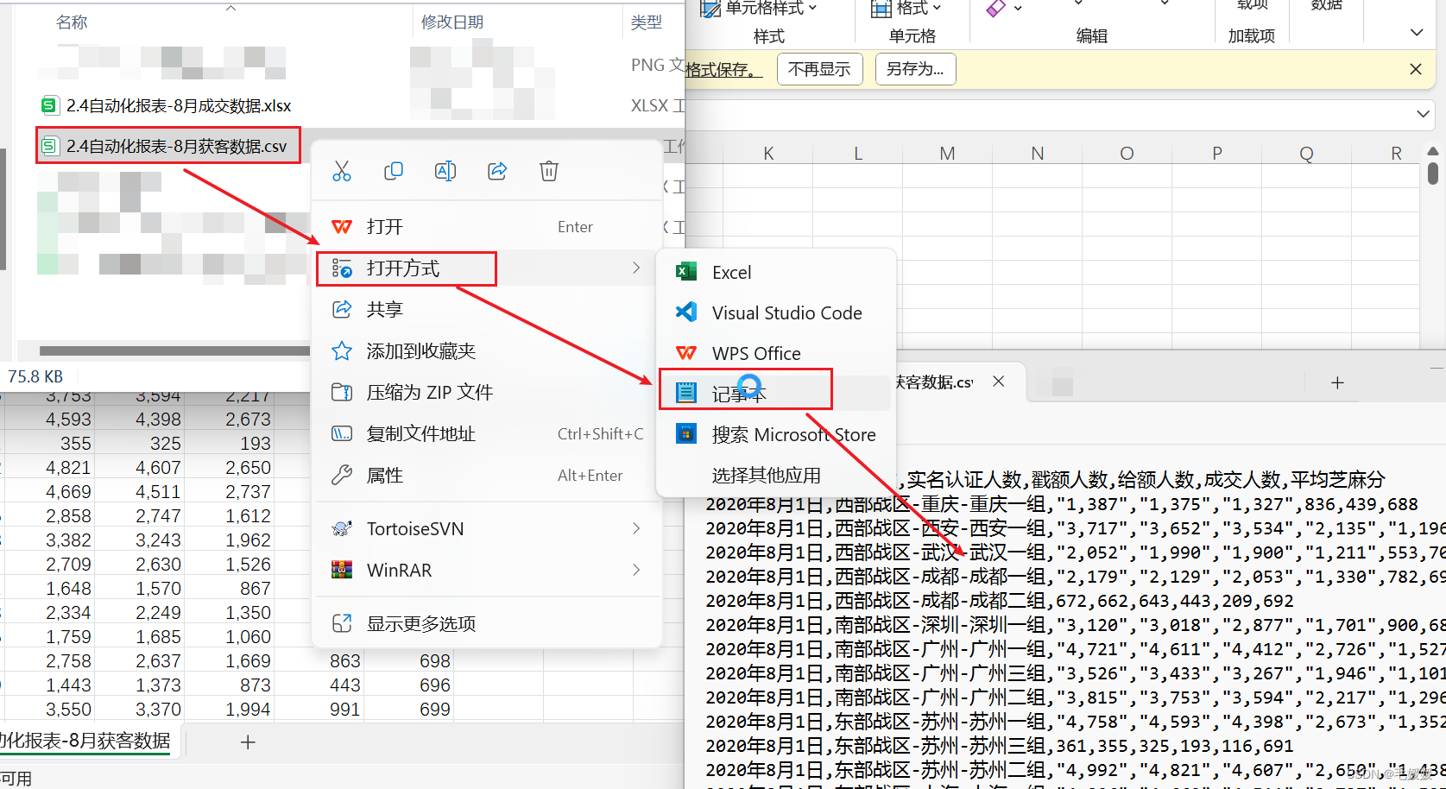
Task: Click the 复制文件地址 icon
Action: pos(342,433)
